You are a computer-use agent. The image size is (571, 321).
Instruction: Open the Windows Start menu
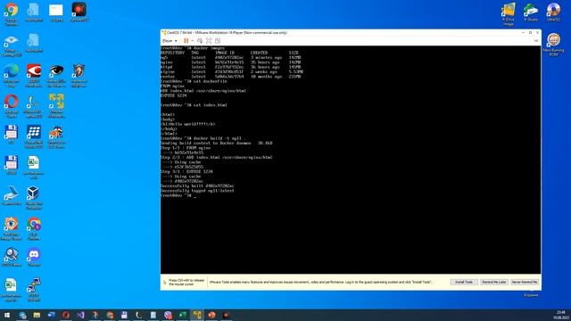pos(7,315)
